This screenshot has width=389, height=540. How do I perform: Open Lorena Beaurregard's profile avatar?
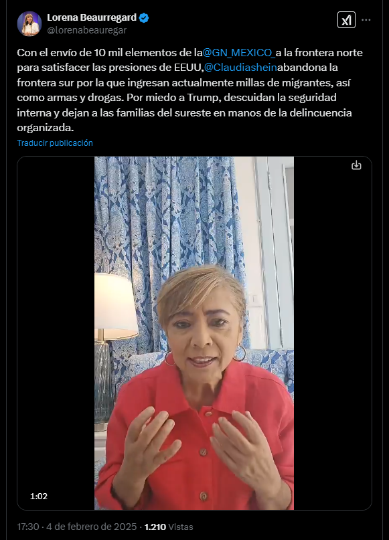click(x=29, y=24)
